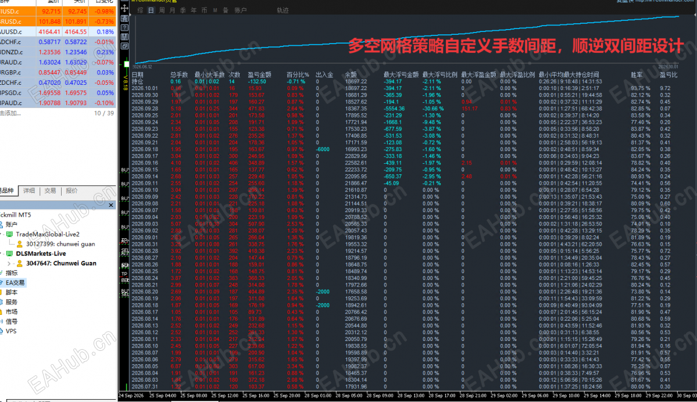Select the 月 monthly statistics tab
This screenshot has width=697, height=402.
173,10
